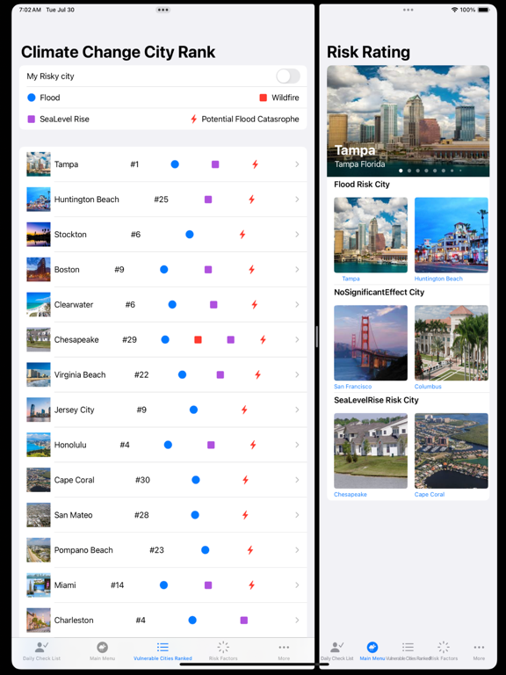Click the lightning bolt in Jersey City row
The image size is (506, 675).
click(x=244, y=410)
